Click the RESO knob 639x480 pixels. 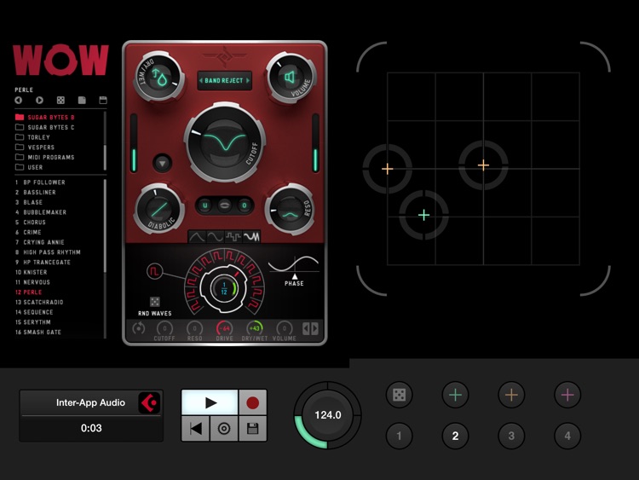pyautogui.click(x=290, y=210)
